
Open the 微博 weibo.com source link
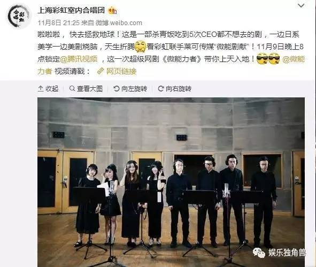coord(119,23)
